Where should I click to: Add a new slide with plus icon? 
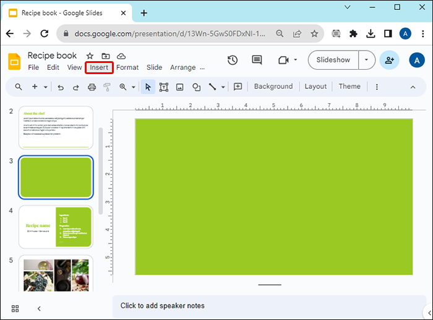[35, 86]
